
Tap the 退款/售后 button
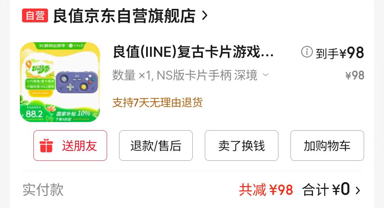point(156,146)
